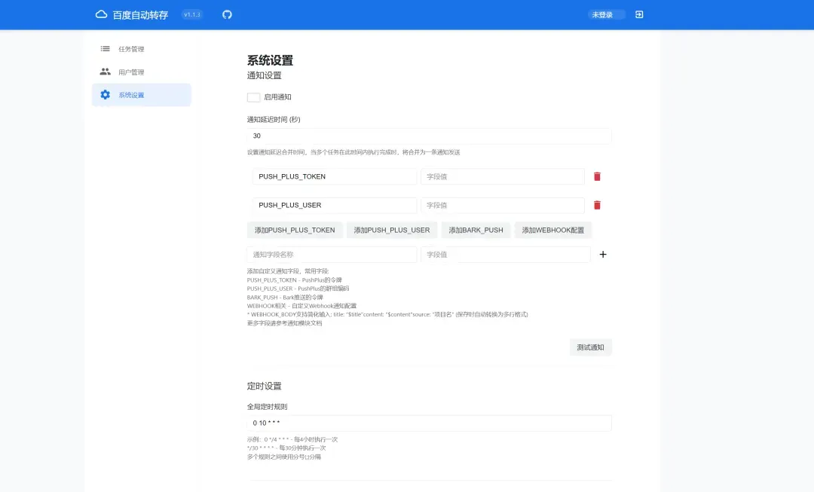Click the login arrow icon
Screen dimensions: 814x492
tap(639, 14)
